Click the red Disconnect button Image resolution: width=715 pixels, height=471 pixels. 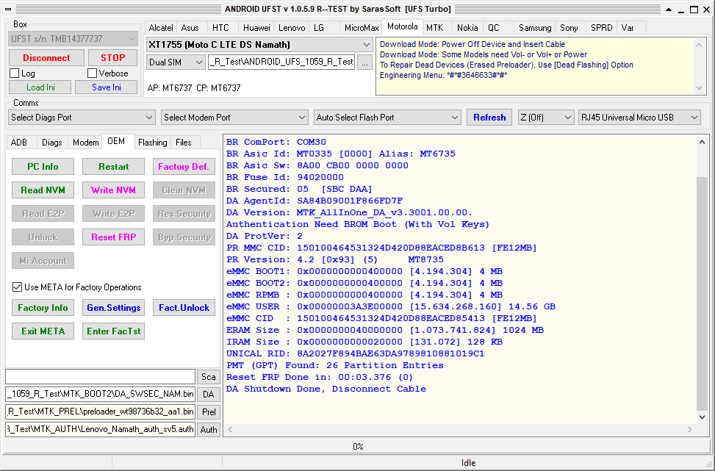pos(46,58)
